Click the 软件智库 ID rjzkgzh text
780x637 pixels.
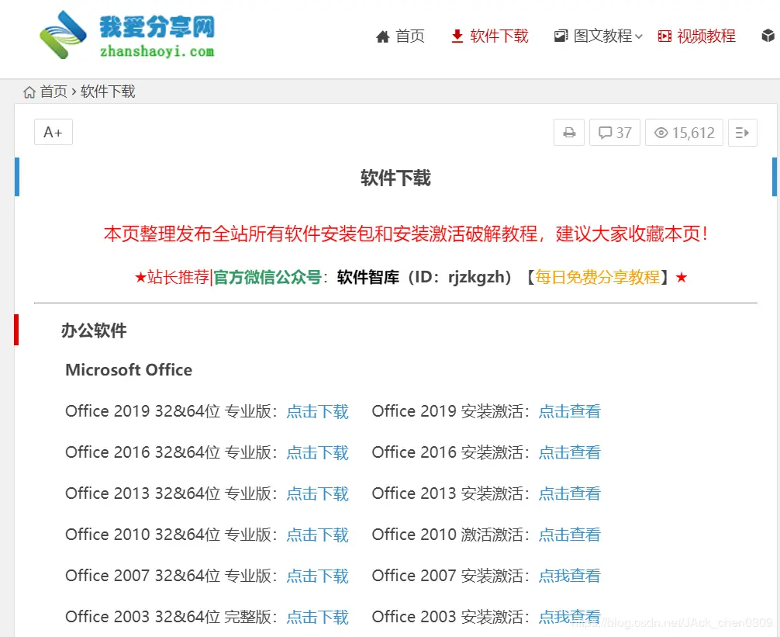[424, 277]
